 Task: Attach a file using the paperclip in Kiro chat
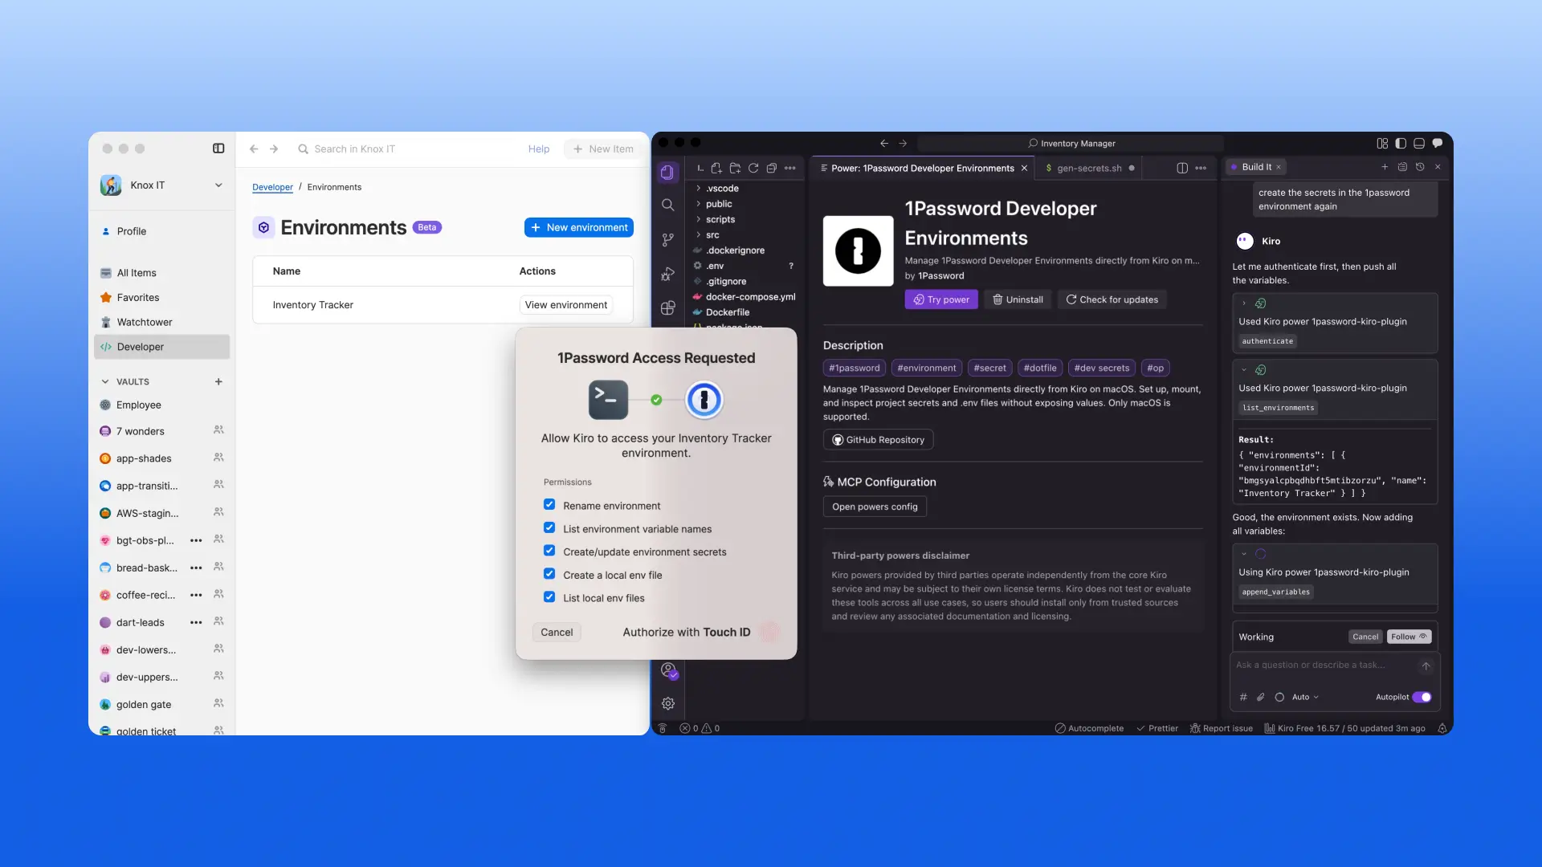(1261, 697)
